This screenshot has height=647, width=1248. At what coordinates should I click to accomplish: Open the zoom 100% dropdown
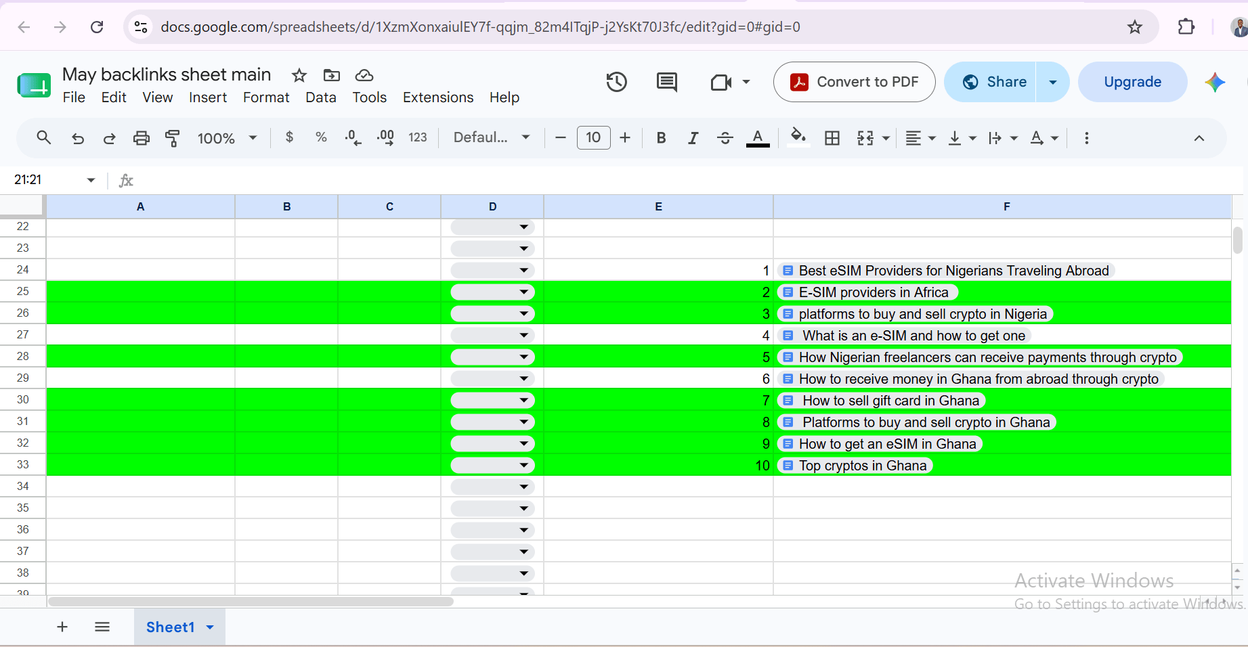[x=227, y=138]
